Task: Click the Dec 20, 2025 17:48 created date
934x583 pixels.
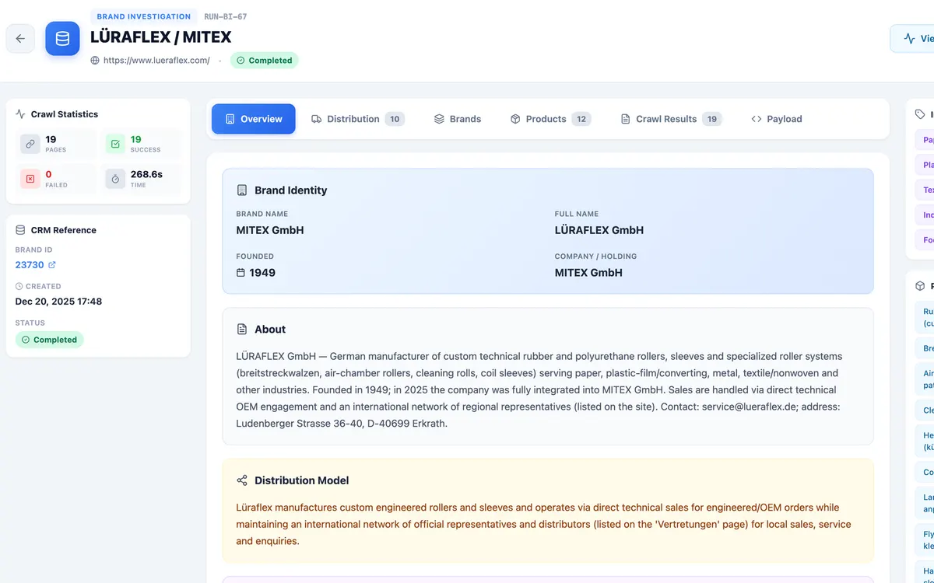Action: tap(58, 302)
